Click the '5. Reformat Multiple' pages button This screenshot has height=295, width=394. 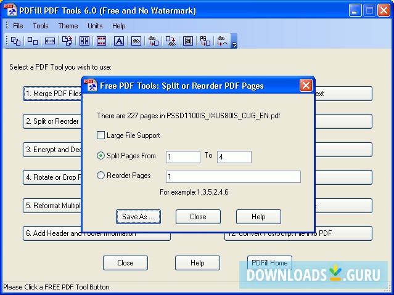pyautogui.click(x=52, y=206)
